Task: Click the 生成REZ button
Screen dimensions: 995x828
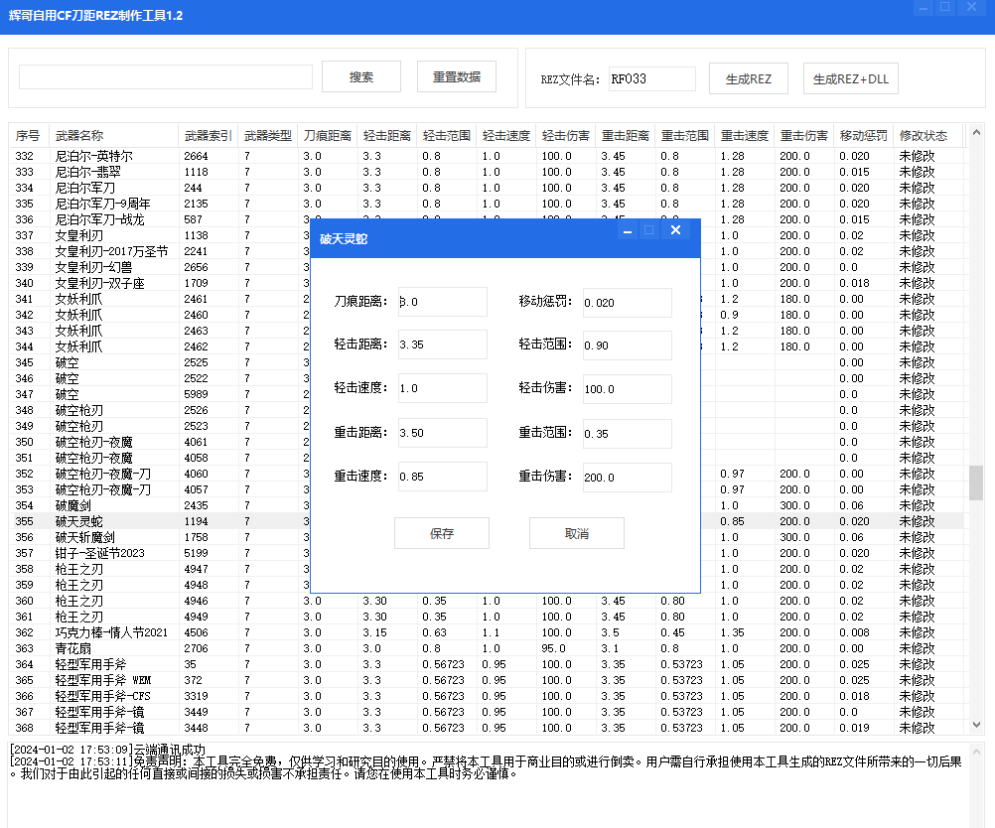Action: pos(749,78)
